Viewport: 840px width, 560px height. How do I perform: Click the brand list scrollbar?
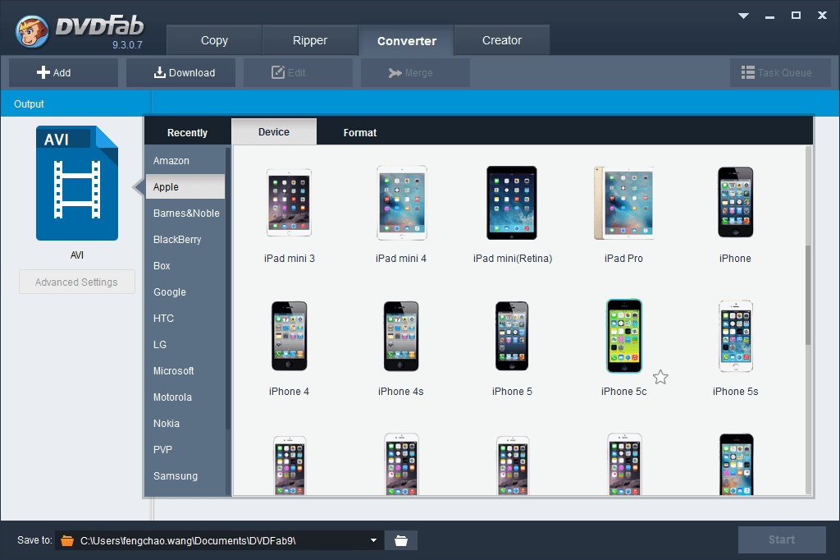coord(228,288)
